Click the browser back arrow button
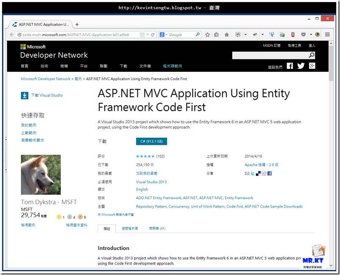The width and height of the screenshot is (340, 275). 11,35
